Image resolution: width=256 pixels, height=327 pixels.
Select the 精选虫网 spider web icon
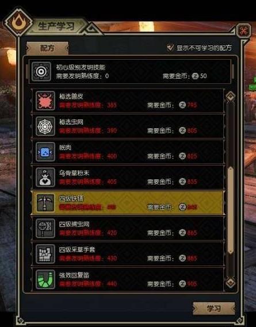45,126
